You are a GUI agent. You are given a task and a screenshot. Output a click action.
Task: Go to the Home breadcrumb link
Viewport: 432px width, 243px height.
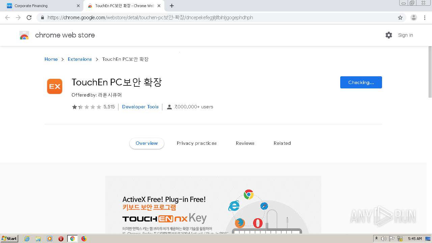(x=51, y=59)
